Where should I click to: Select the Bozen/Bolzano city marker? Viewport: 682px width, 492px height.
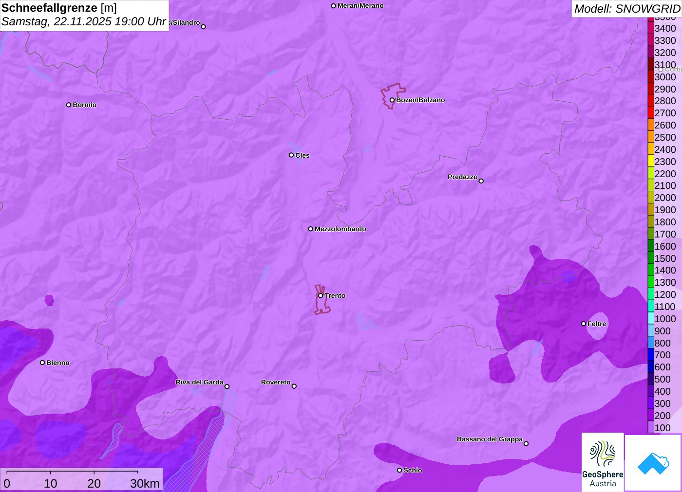tap(392, 100)
